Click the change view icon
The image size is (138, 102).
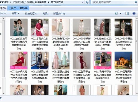tap(116, 13)
